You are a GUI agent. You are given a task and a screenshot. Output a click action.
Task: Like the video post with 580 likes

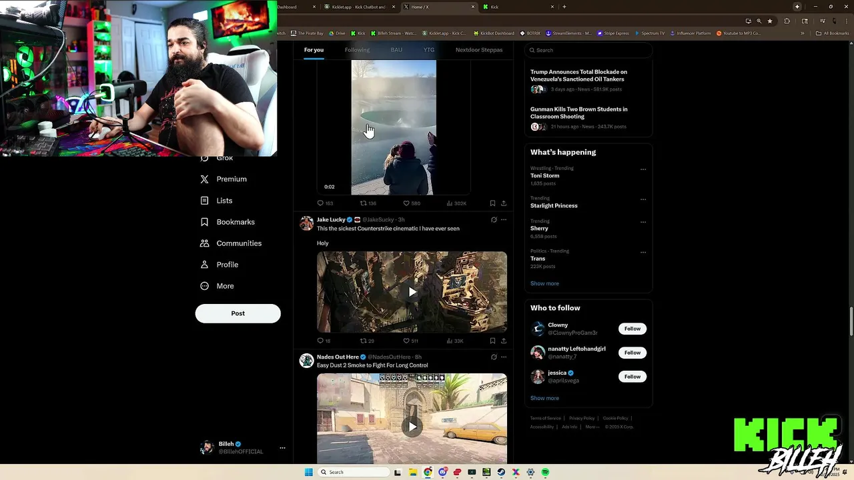[412, 203]
